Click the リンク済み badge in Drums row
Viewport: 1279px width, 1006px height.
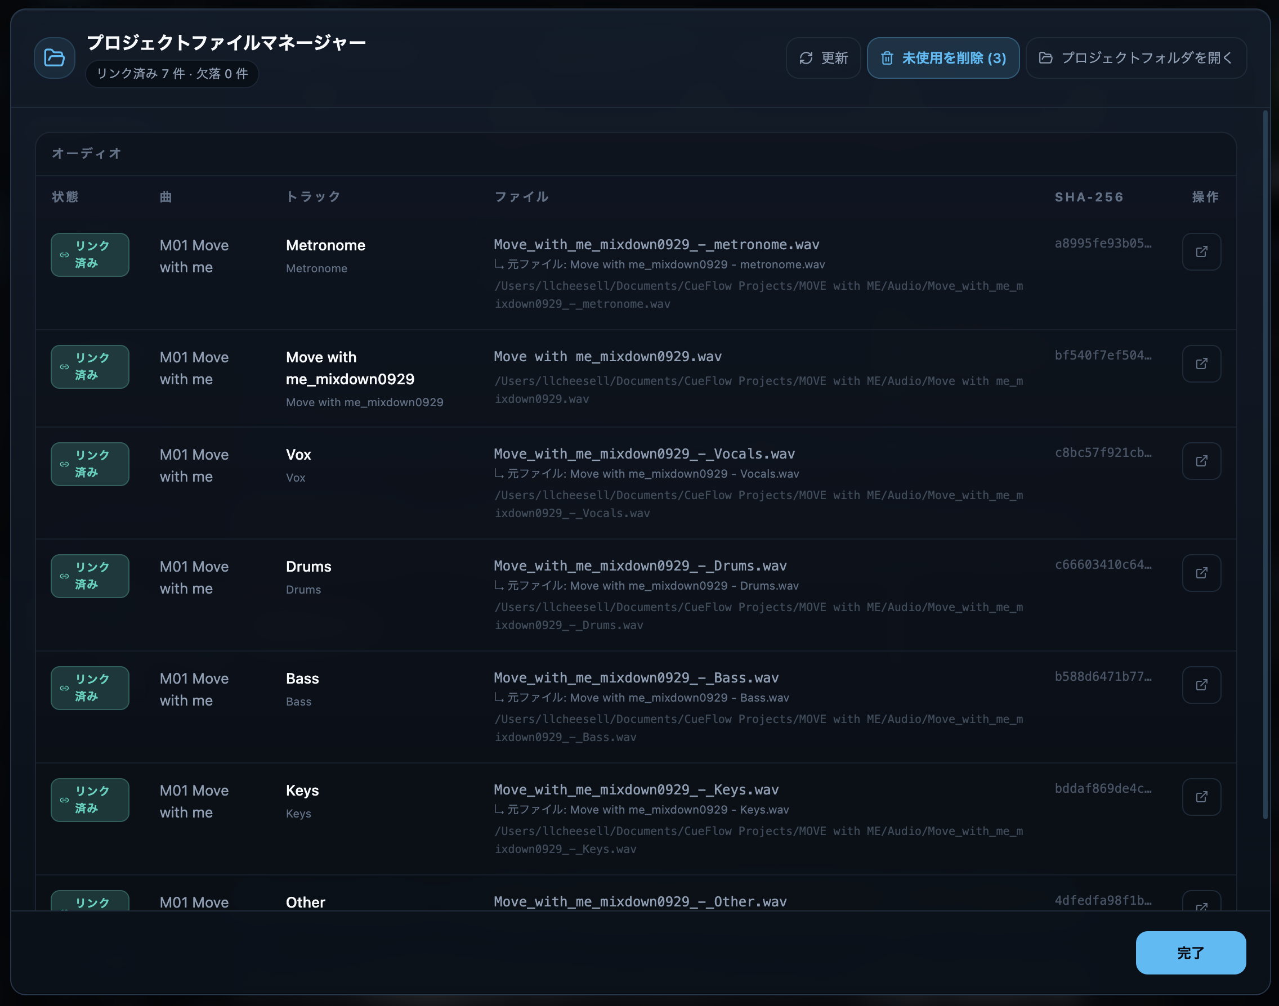(90, 576)
